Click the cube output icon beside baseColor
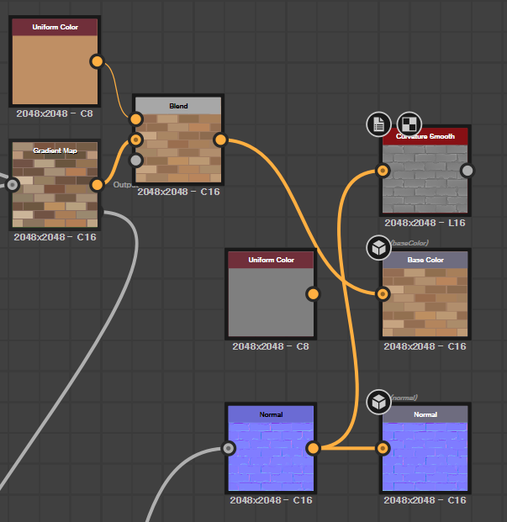507x522 pixels. 379,248
